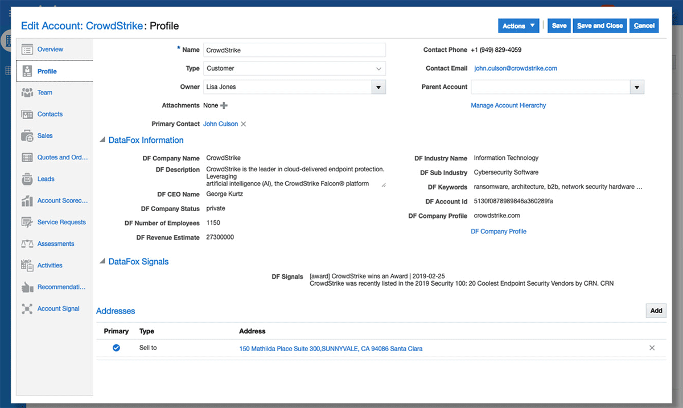Remove primary contact John Culson
The width and height of the screenshot is (683, 408).
coord(243,124)
